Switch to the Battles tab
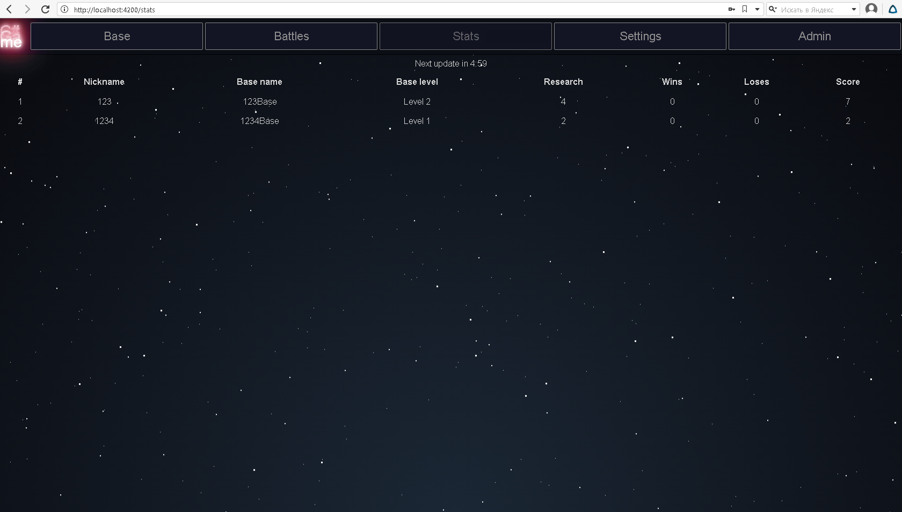This screenshot has width=902, height=512. (x=292, y=36)
